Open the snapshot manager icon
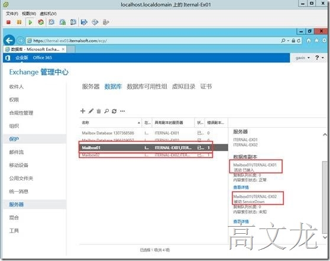Image resolution: width=330 pixels, height=261 pixels. pos(73,22)
